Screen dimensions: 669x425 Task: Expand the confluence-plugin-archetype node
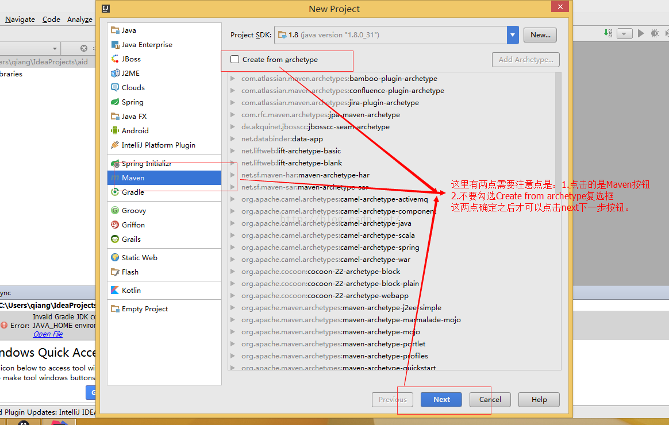233,90
